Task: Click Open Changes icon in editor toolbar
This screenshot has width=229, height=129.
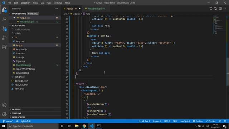Action: point(215,9)
